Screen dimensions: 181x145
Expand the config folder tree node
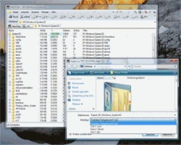point(10,39)
